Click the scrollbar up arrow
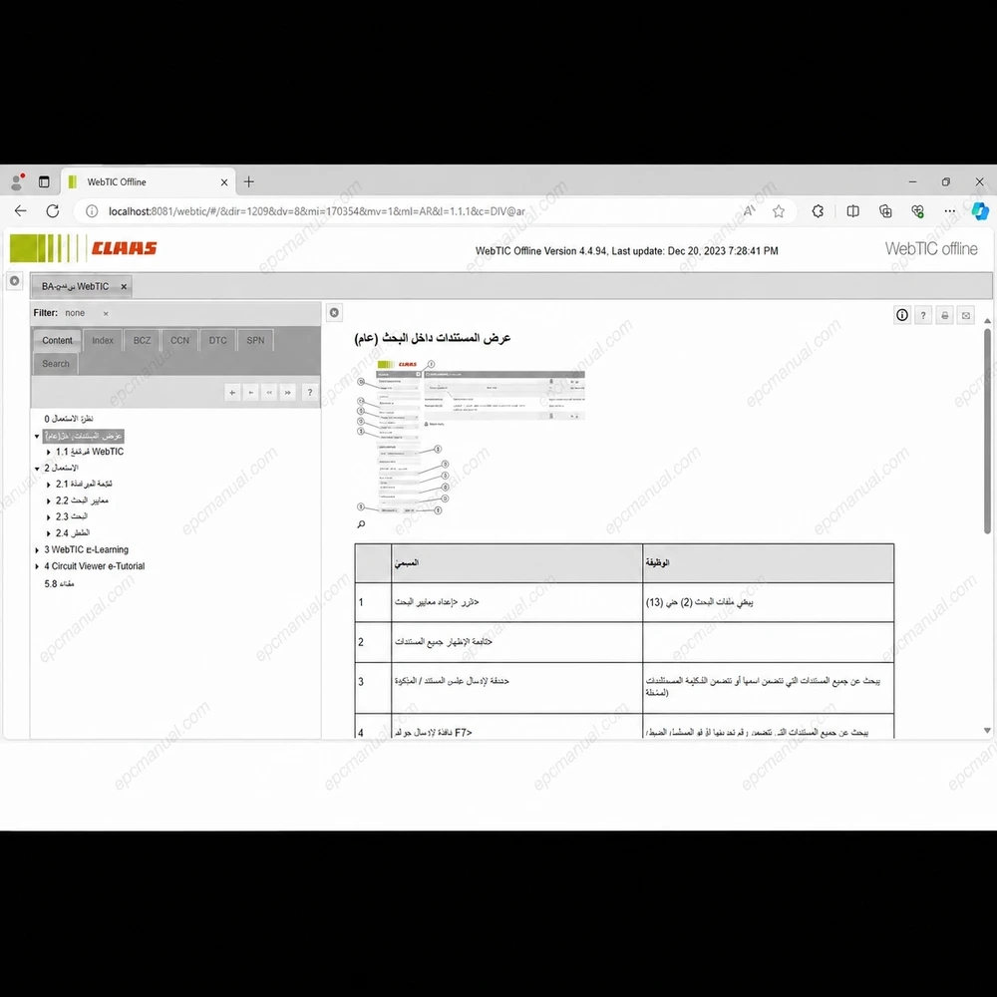This screenshot has height=997, width=997. [987, 320]
